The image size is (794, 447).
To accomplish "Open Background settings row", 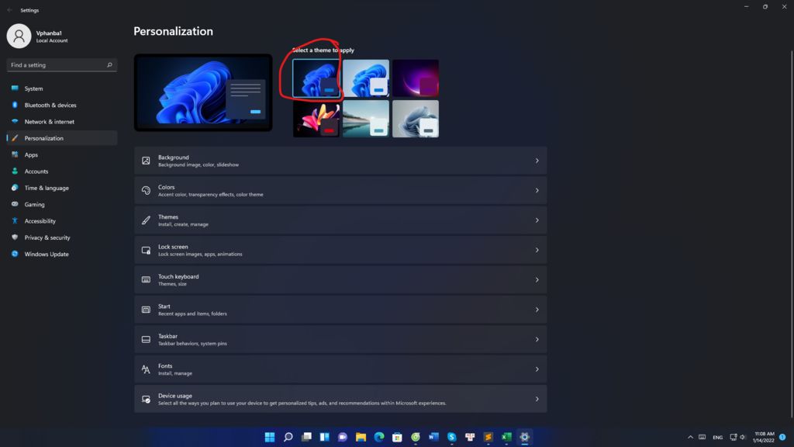I will (340, 161).
